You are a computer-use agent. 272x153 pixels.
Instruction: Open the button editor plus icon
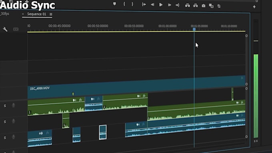[x=254, y=7]
